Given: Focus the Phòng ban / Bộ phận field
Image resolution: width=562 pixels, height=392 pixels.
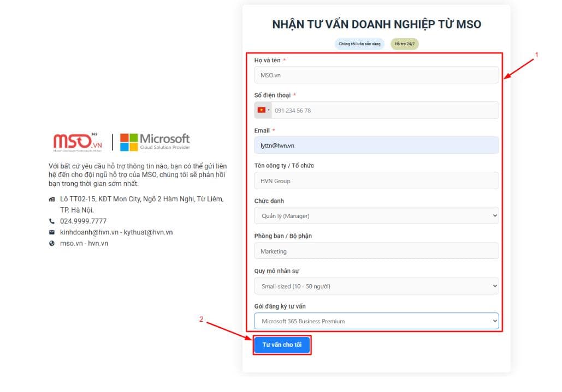Looking at the screenshot, I should 376,251.
